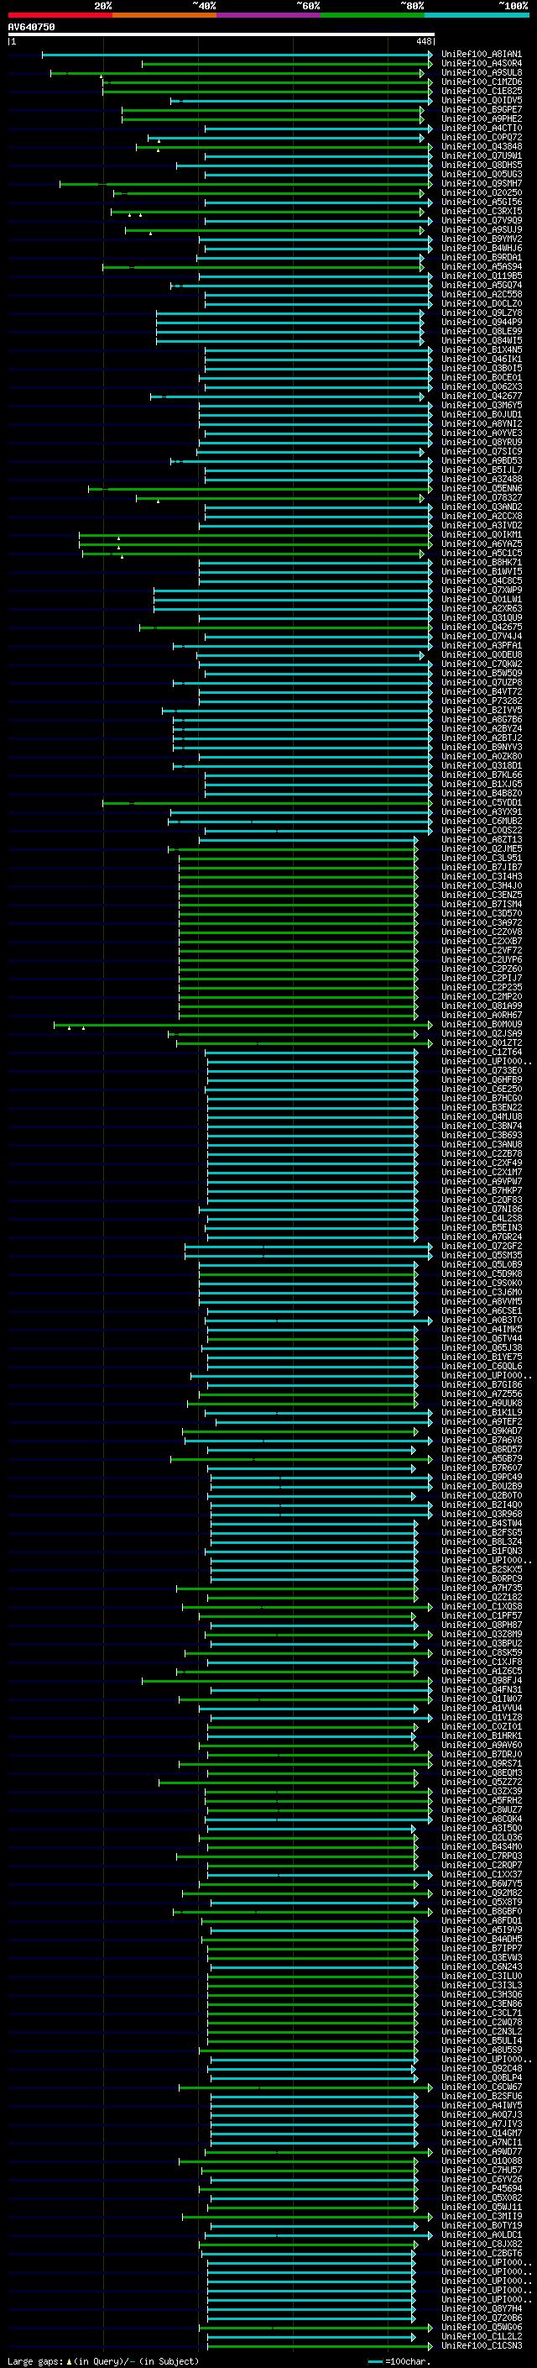
Task: Select hit label UniRef100_B0M0U9
Action: click(x=482, y=1024)
